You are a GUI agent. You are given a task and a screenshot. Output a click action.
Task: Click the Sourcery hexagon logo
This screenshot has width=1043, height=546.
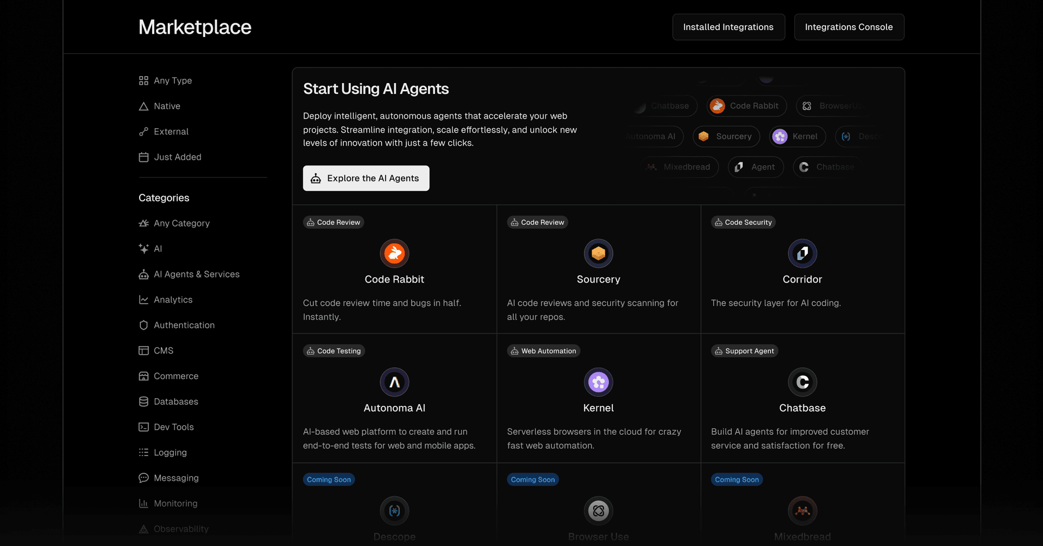click(598, 253)
